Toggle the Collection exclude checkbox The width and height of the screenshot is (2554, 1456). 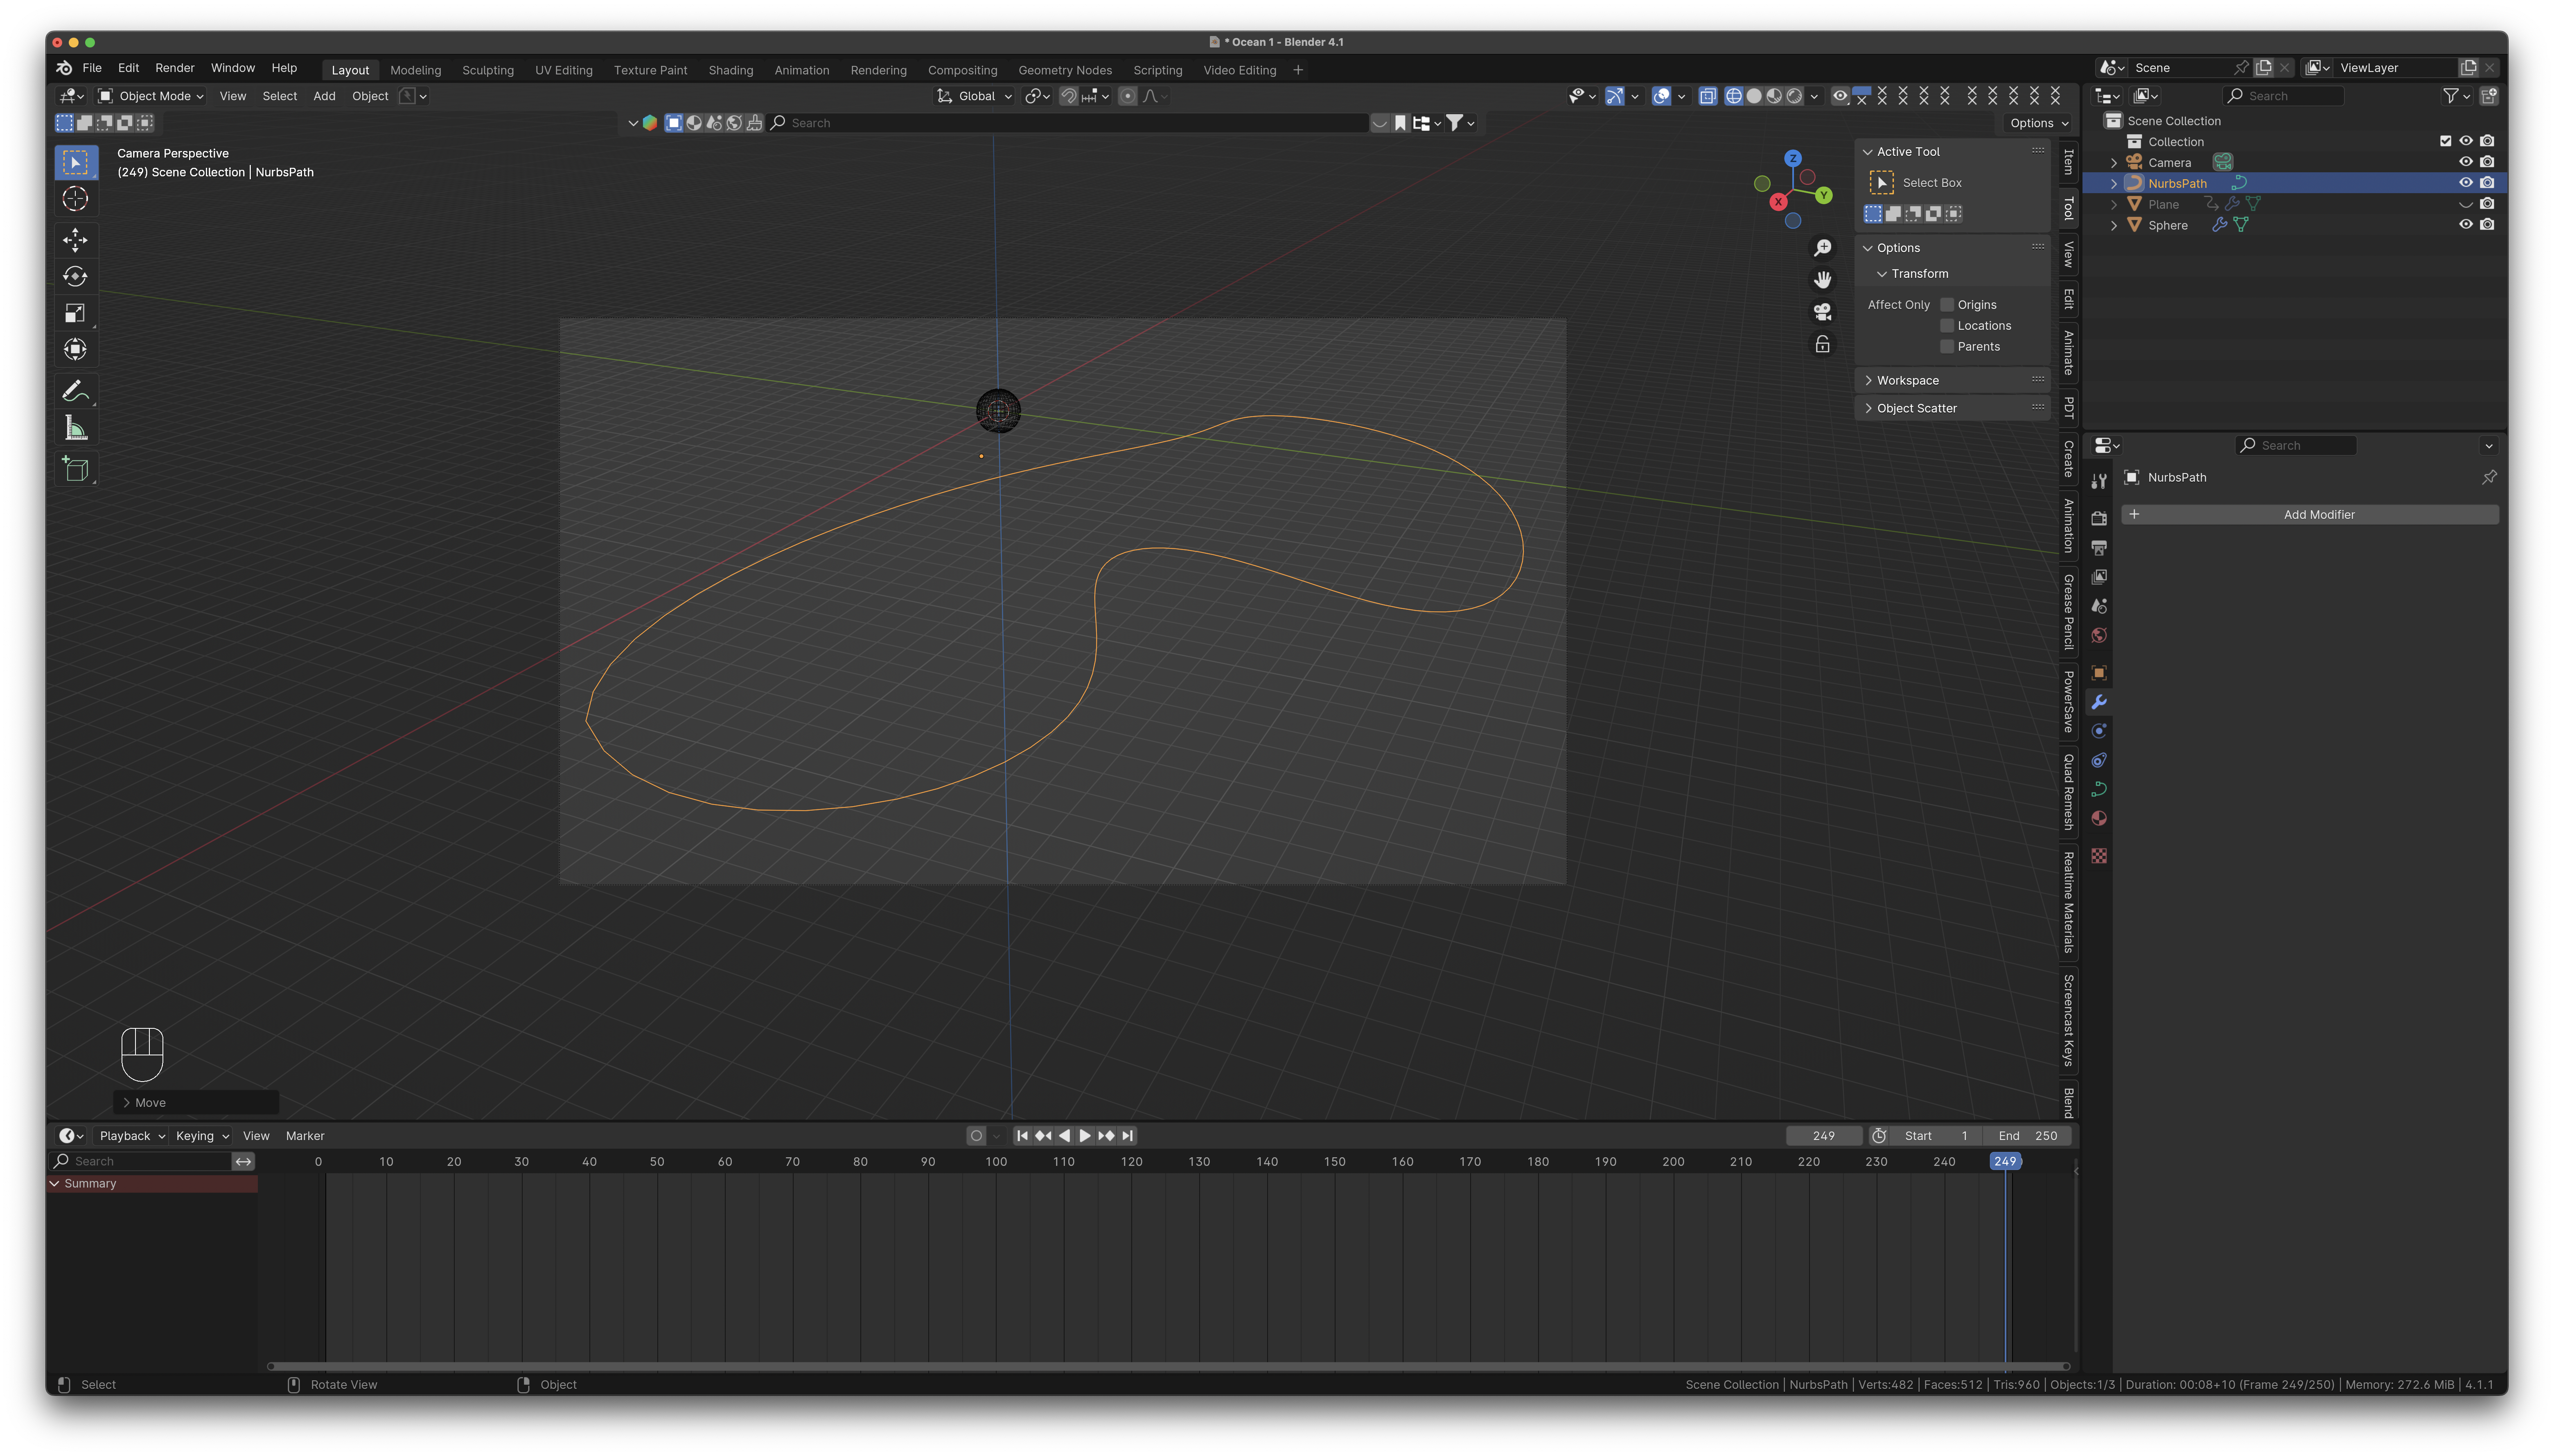pyautogui.click(x=2445, y=141)
